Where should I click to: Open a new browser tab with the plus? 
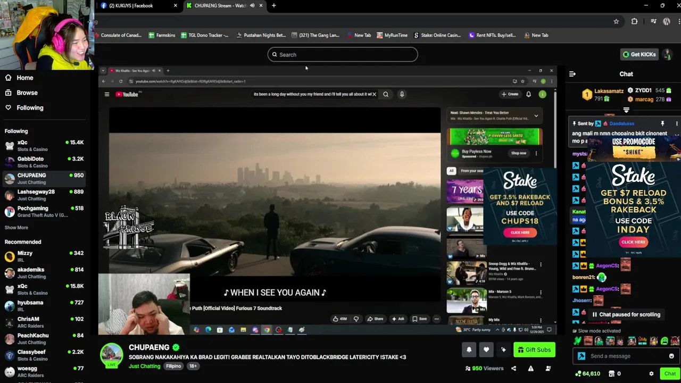pos(273,5)
